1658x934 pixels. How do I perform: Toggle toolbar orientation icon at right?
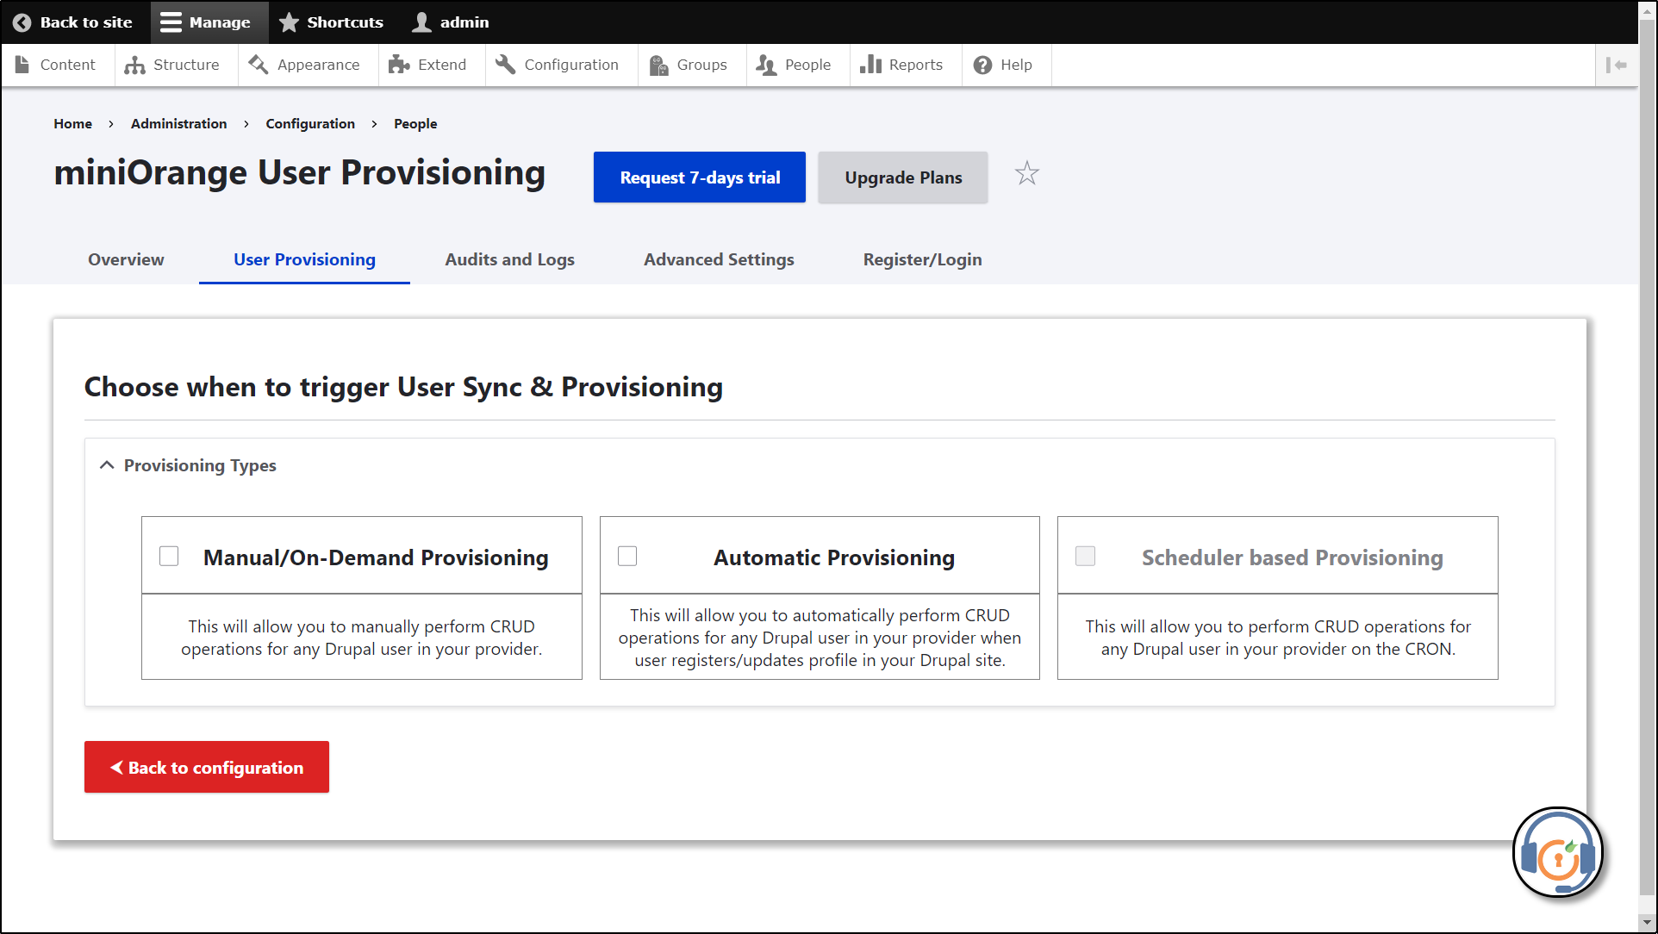pos(1617,65)
